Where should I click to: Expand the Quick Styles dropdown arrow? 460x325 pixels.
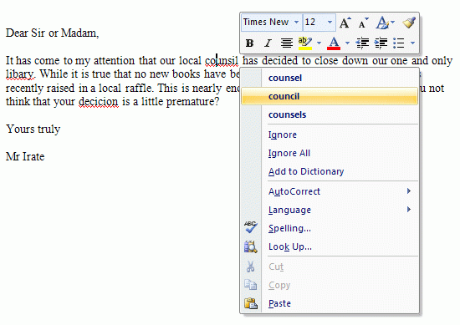click(393, 22)
